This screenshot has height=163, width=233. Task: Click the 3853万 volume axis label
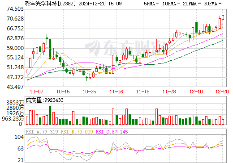15,103
